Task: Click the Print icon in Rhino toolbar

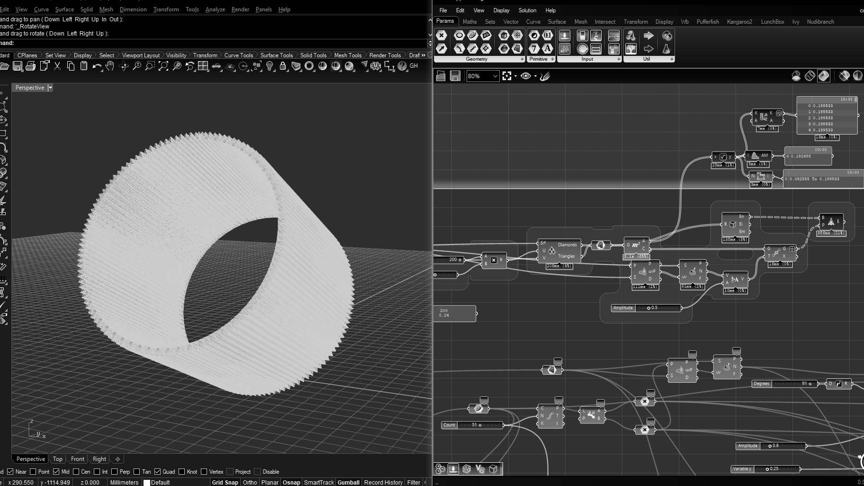Action: coord(31,66)
